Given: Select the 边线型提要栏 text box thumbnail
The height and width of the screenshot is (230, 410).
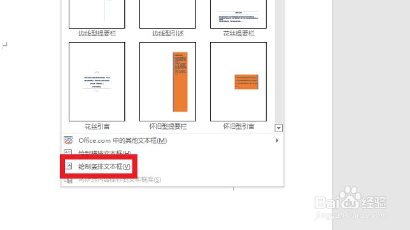Looking at the screenshot, I should pos(97,14).
